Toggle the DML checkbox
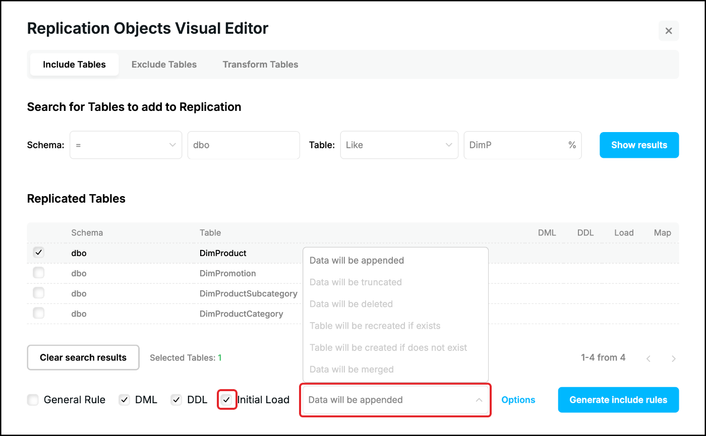The height and width of the screenshot is (436, 706). coord(124,400)
